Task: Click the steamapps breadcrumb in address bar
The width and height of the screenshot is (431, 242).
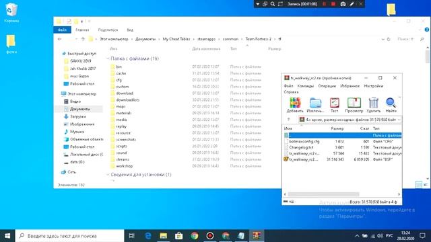Action: 207,39
